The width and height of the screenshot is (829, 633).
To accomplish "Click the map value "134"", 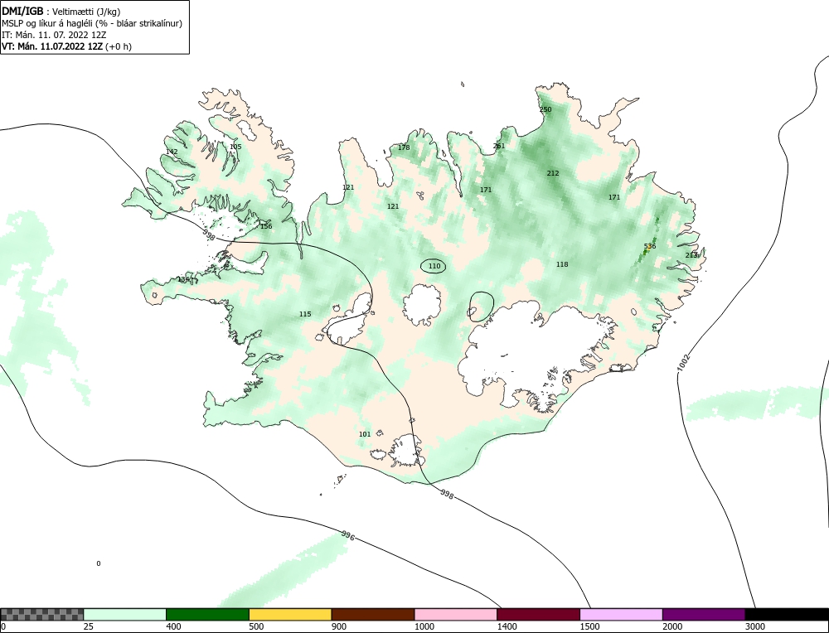I will (183, 279).
